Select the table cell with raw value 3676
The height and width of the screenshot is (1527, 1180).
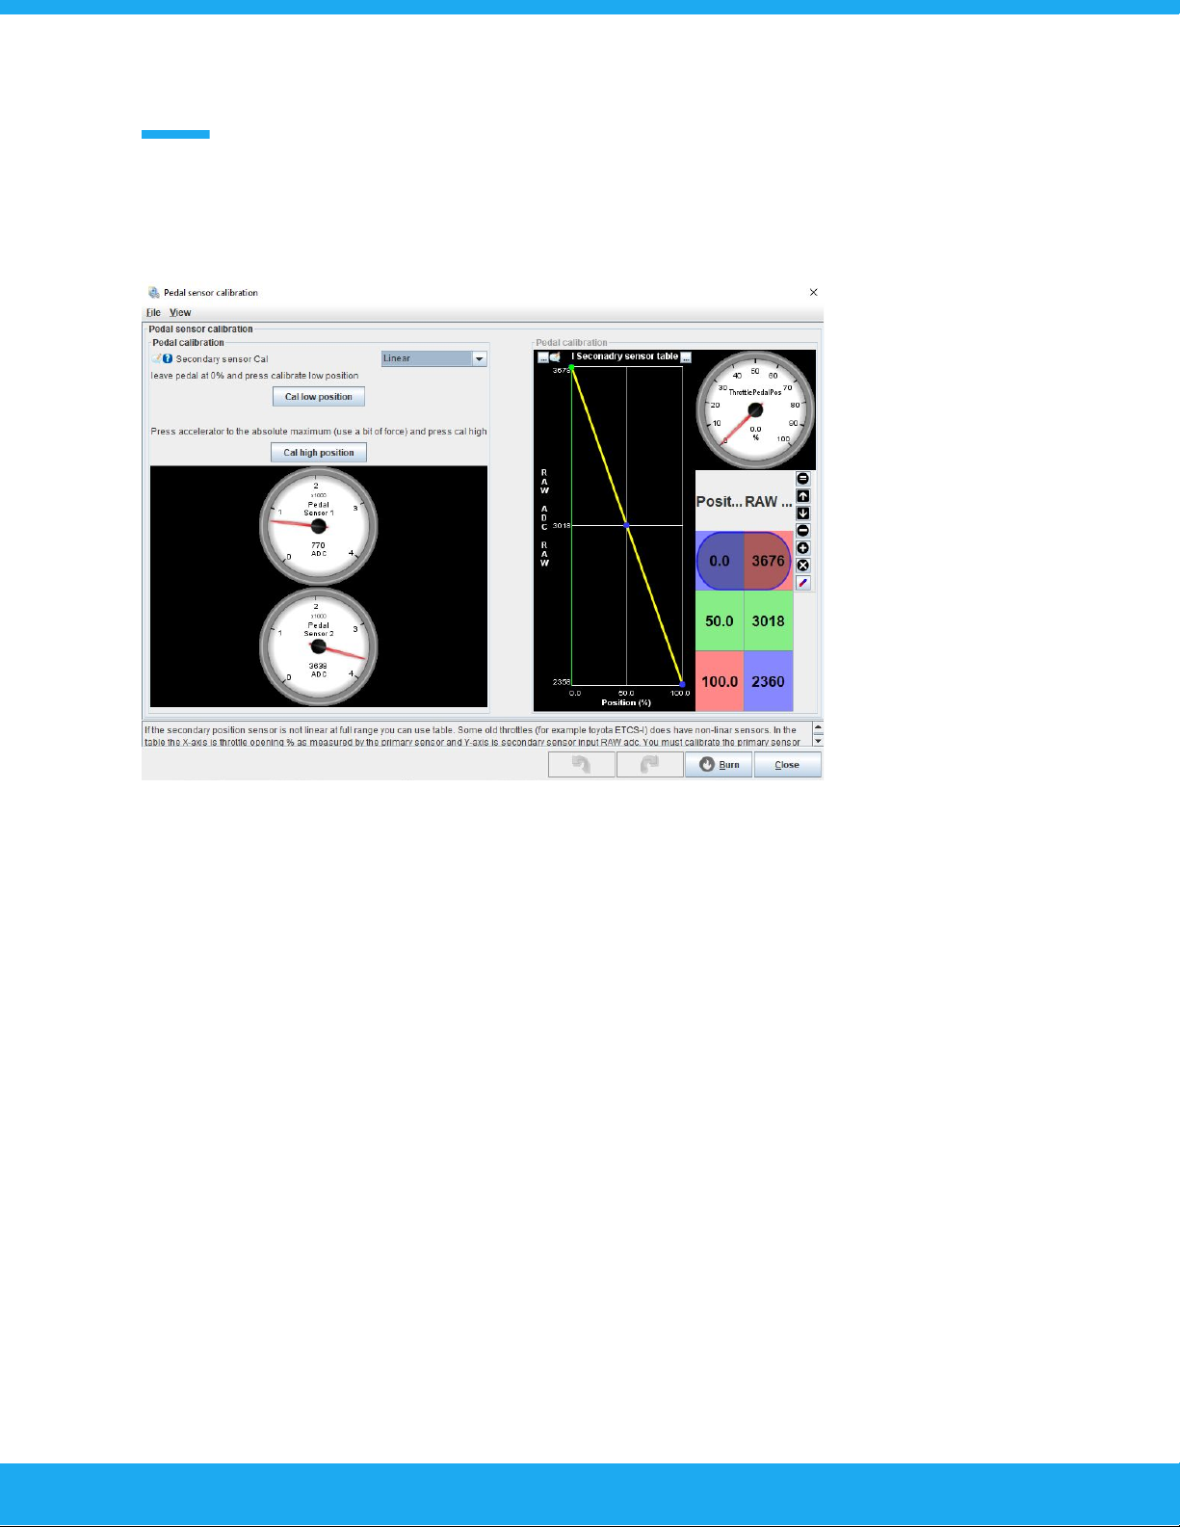pyautogui.click(x=769, y=561)
